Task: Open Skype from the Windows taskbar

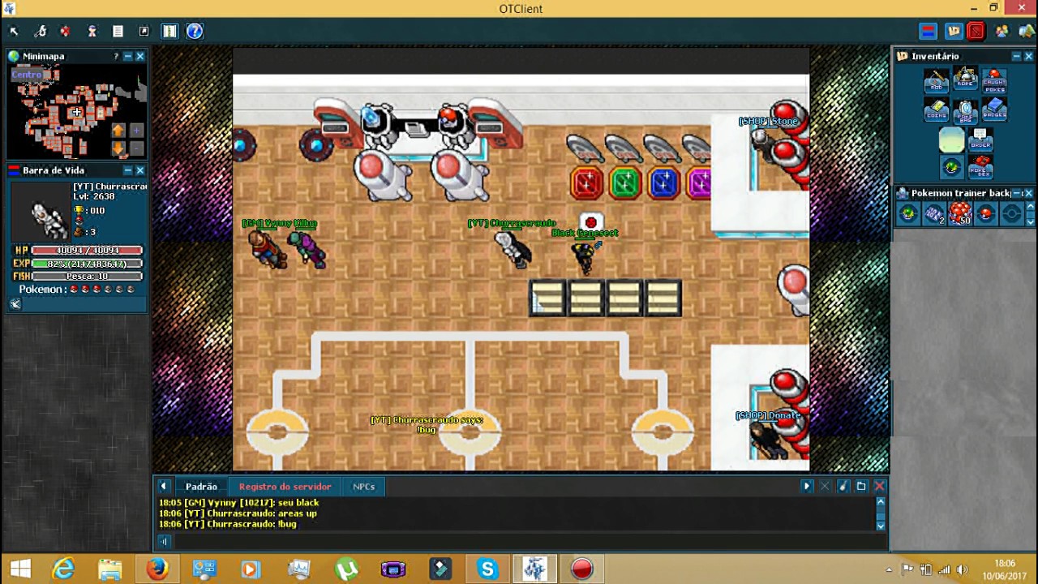Action: [x=487, y=569]
